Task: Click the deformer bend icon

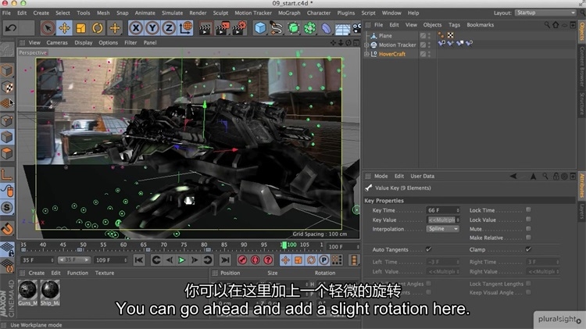Action: click(x=327, y=28)
